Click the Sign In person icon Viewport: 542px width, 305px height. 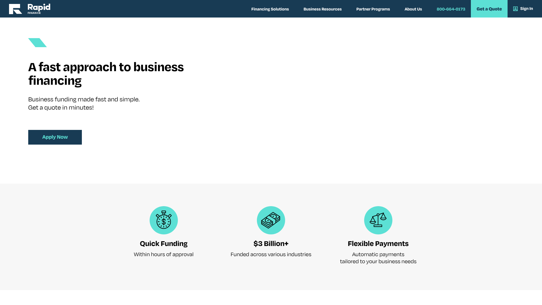click(x=515, y=8)
